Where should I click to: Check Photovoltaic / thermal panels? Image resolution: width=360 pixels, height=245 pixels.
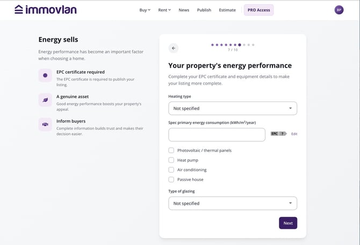[x=171, y=150]
